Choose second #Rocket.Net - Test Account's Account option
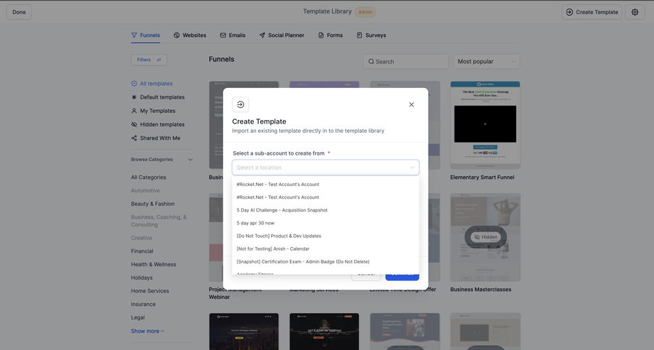This screenshot has height=350, width=654. [x=326, y=197]
